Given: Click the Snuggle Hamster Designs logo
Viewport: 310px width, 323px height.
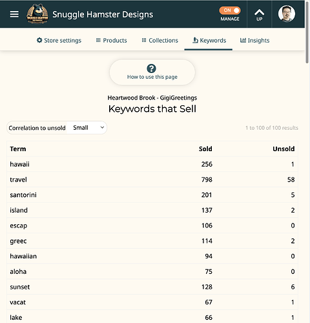Looking at the screenshot, I should [x=37, y=14].
